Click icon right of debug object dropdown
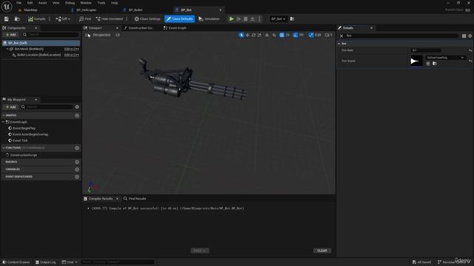The height and width of the screenshot is (266, 474). [x=292, y=19]
